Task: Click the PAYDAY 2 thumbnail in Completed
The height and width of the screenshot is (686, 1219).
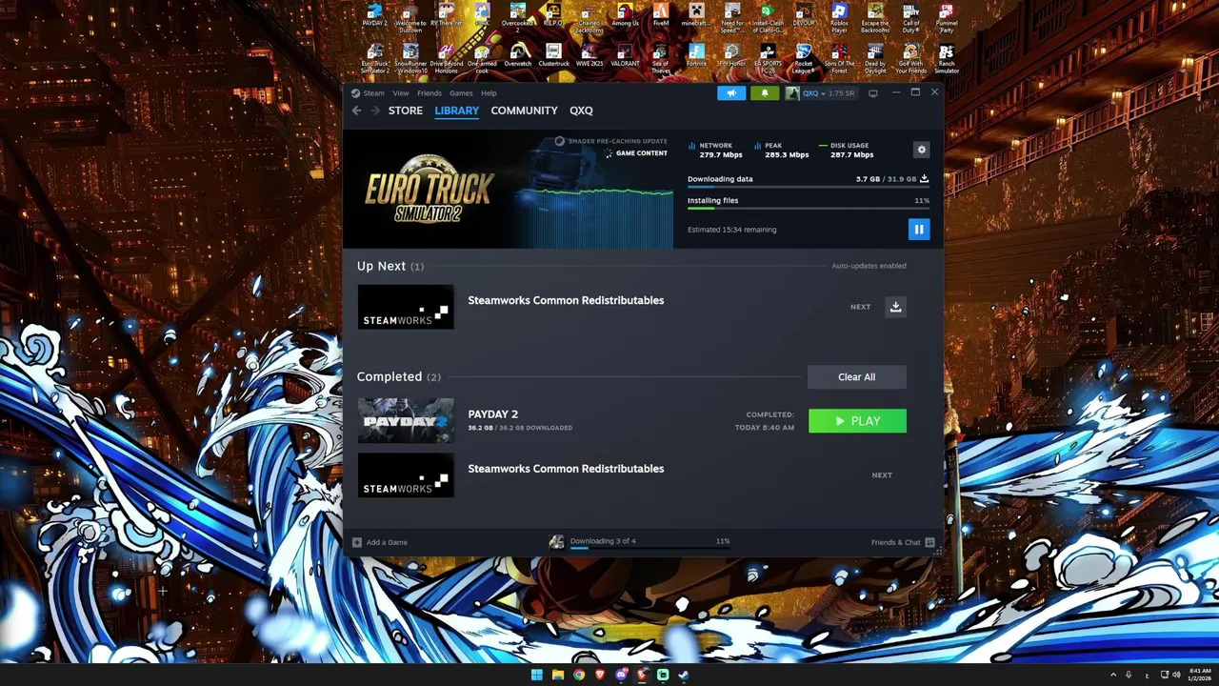Action: pos(406,421)
